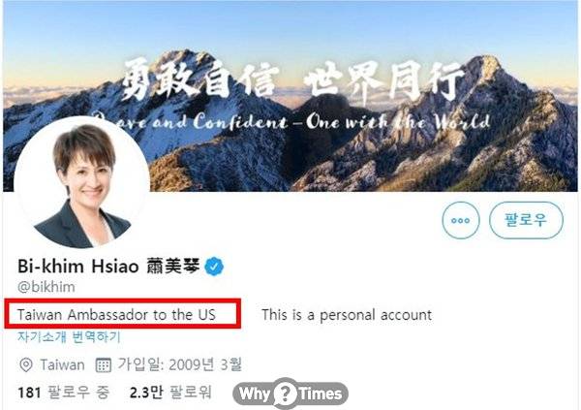Click the calendar join-date icon
Screen dimensions: 581x410
pos(104,365)
